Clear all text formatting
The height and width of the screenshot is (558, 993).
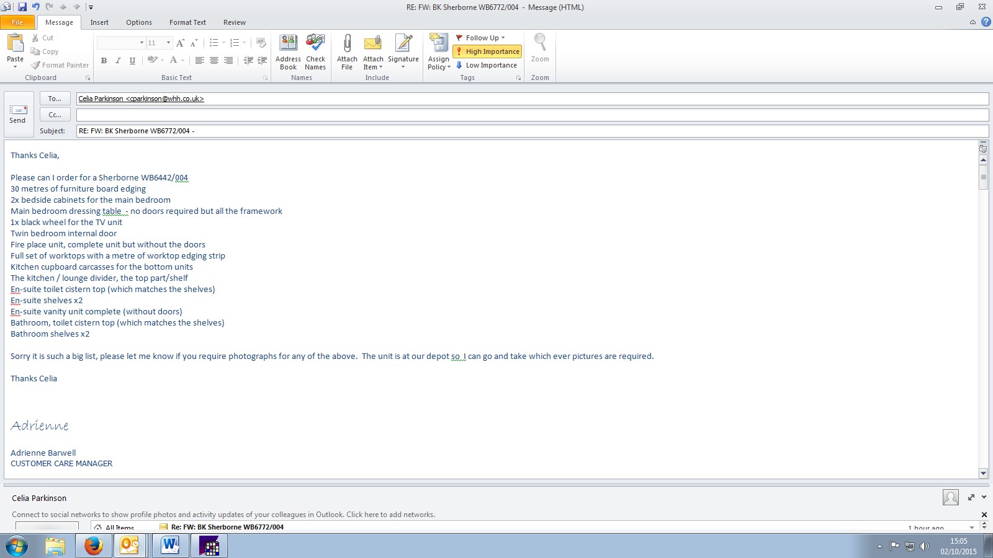pos(261,43)
